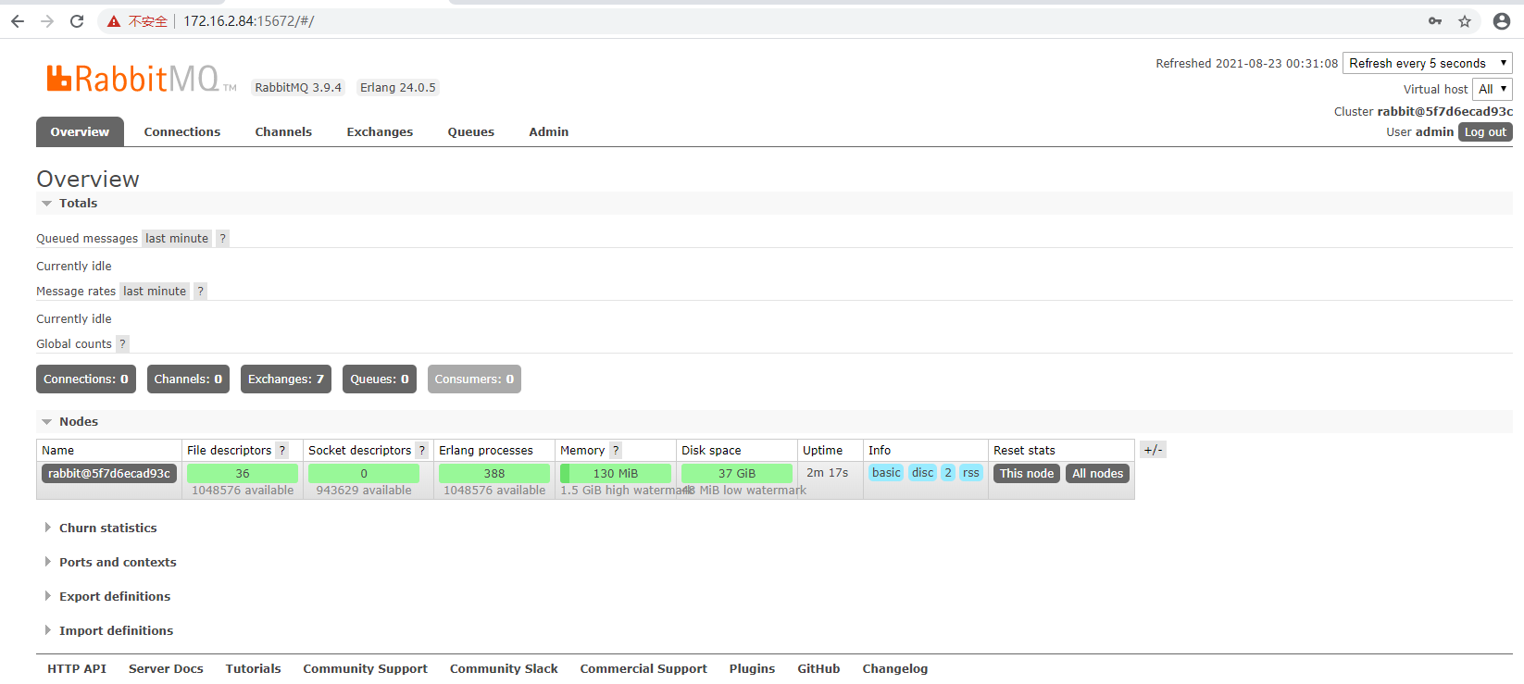The width and height of the screenshot is (1524, 684).
Task: Expand Export definitions section
Action: pyautogui.click(x=107, y=597)
